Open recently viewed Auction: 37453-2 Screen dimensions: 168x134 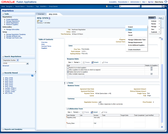coord(10,88)
